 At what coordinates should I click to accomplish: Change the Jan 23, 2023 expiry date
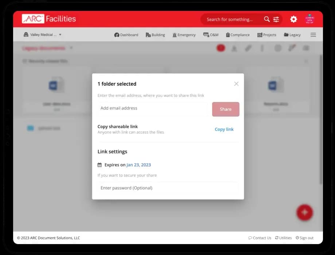(139, 165)
